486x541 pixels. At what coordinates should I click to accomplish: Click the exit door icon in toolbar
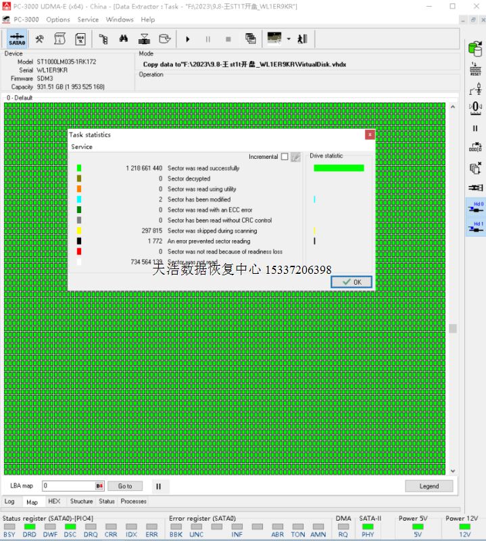tap(302, 39)
